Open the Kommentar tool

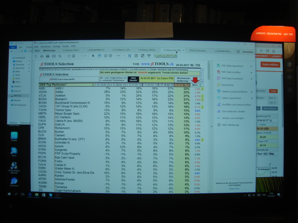[x=228, y=85]
